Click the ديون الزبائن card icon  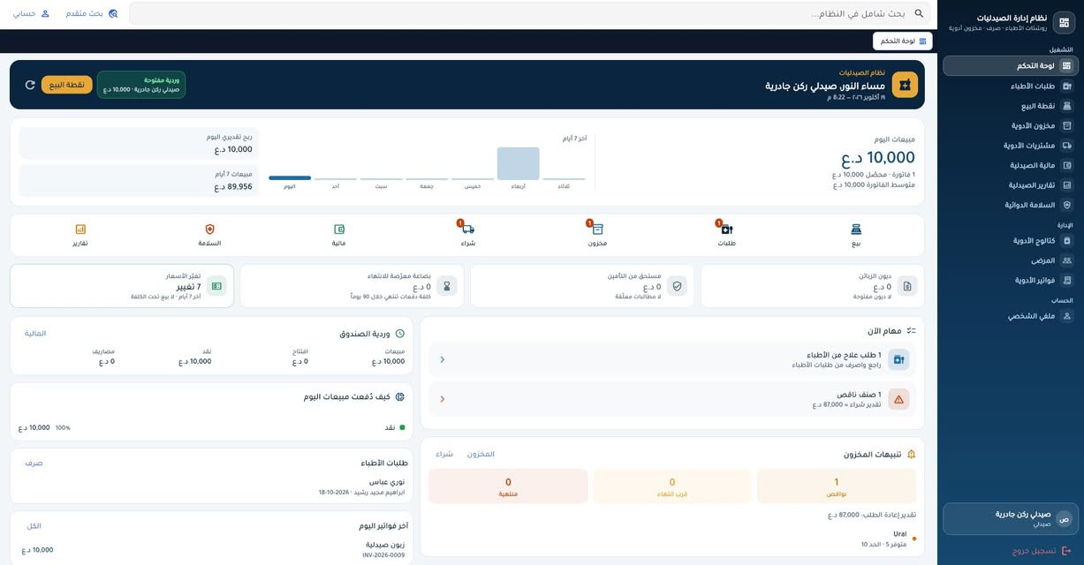click(x=907, y=286)
